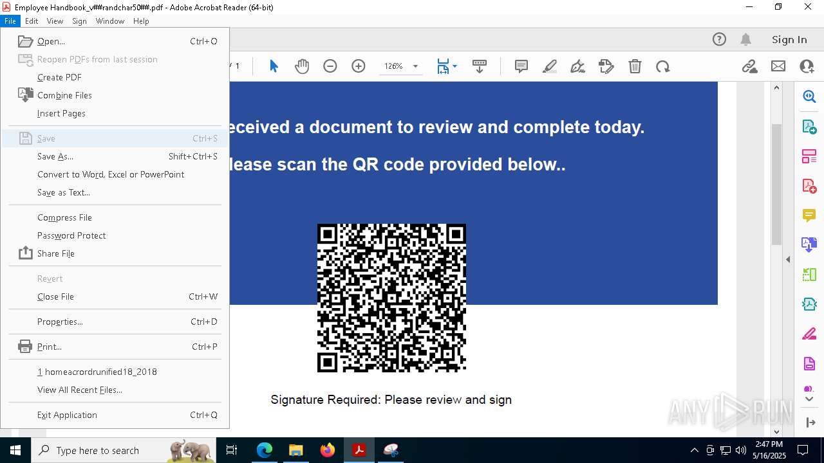Viewport: 824px width, 463px height.
Task: Rotate the page with the rotate icon
Action: (x=663, y=66)
